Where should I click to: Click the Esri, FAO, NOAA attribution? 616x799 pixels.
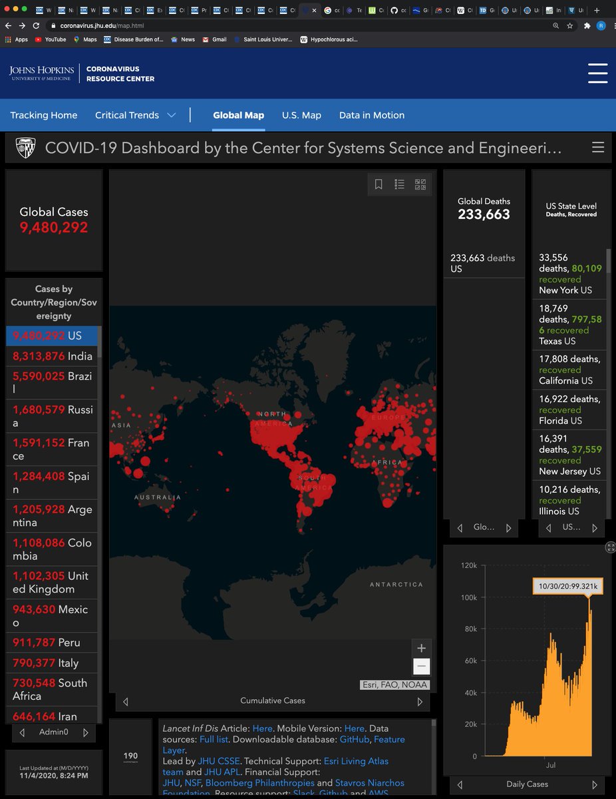(x=394, y=684)
